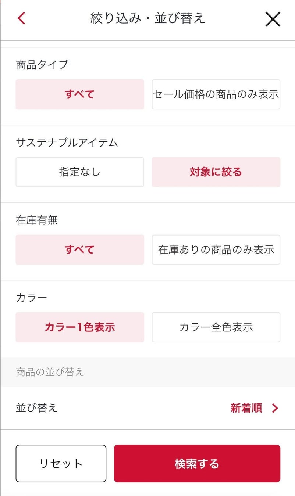295x496 pixels.
Task: Expand sort options via right chevron
Action: coord(275,408)
